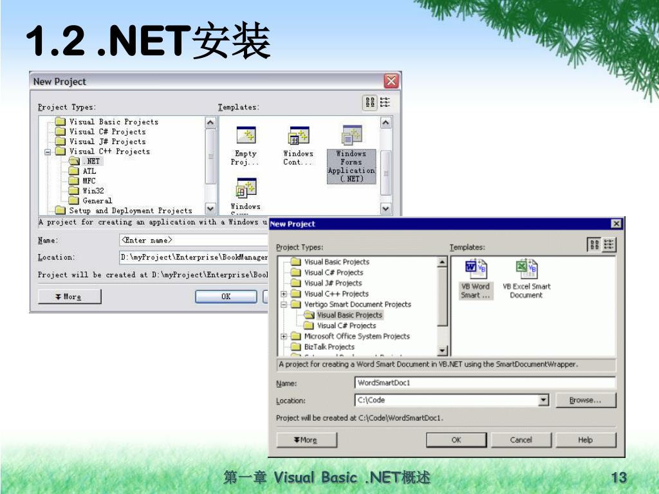Click the Name field with <Enter name>
The image size is (659, 494).
(x=194, y=241)
